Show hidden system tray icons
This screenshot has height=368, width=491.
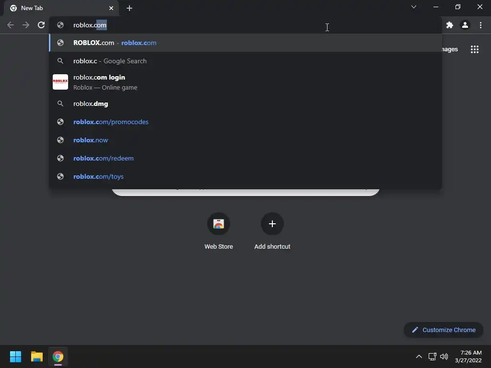pos(419,356)
